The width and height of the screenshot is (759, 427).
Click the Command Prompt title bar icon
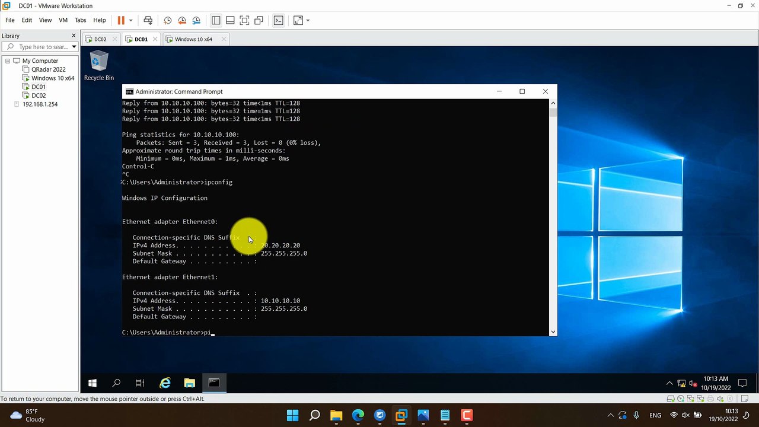coord(129,91)
